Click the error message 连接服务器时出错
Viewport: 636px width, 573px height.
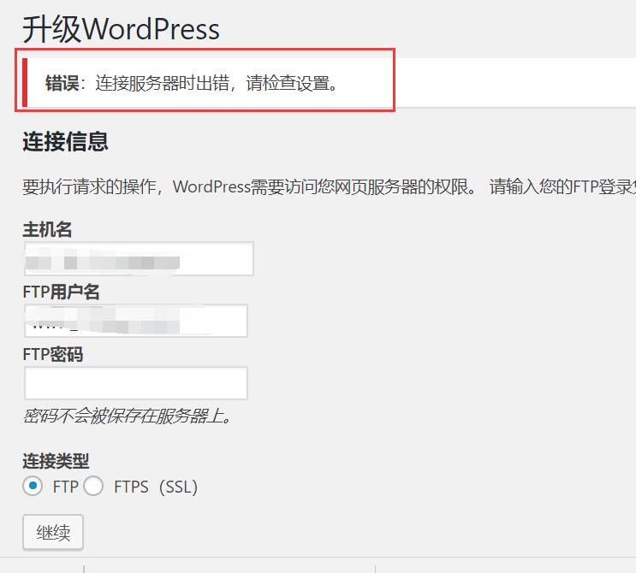coord(192,83)
